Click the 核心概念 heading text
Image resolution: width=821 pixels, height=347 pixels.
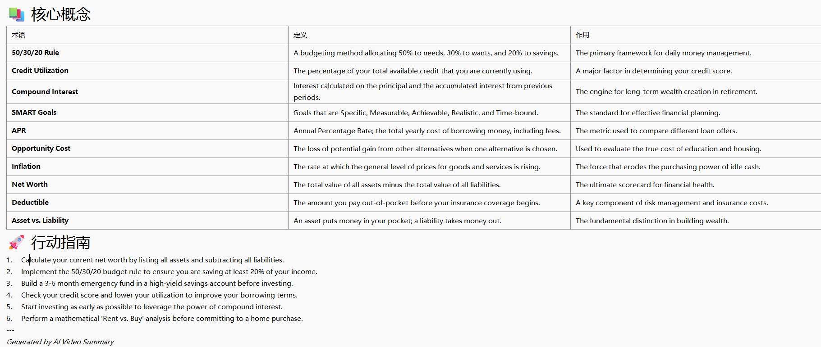tap(61, 14)
